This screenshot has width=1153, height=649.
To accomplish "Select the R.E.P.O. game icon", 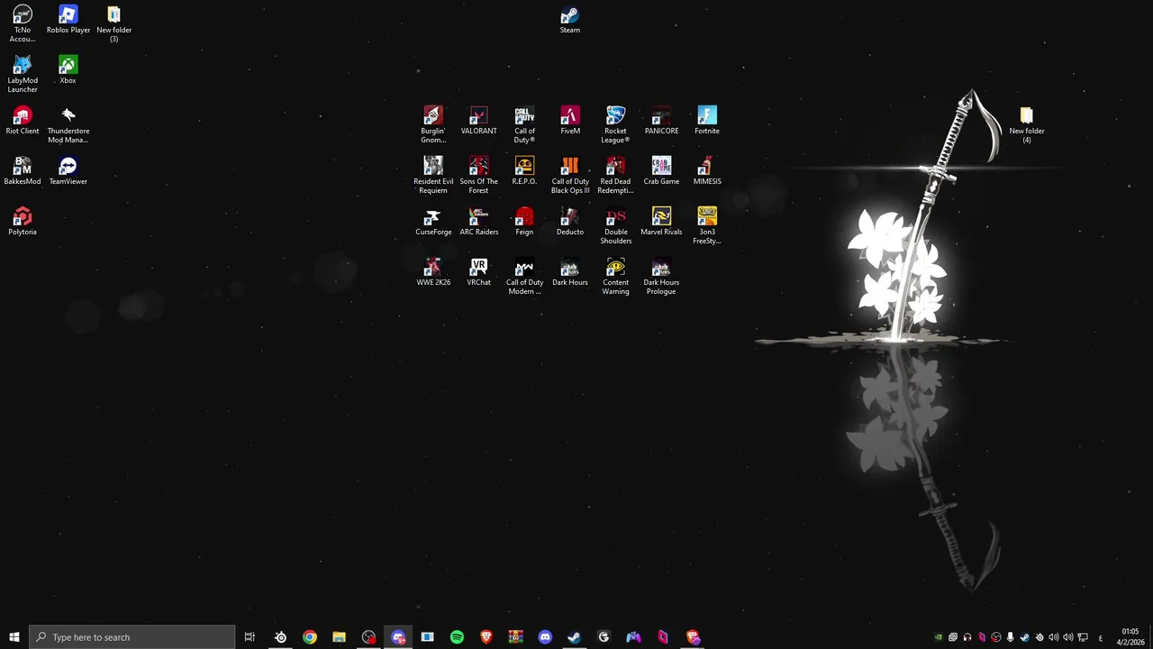I will (x=524, y=172).
